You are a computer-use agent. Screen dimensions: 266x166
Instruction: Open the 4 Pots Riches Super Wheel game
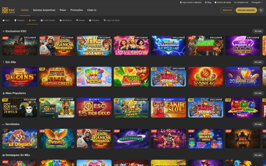click(x=131, y=77)
